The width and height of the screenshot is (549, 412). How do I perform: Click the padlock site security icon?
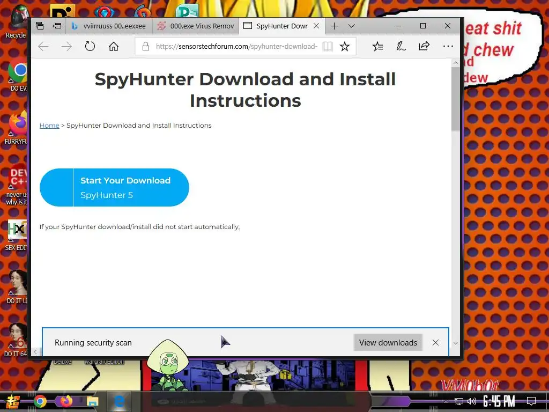coord(146,46)
